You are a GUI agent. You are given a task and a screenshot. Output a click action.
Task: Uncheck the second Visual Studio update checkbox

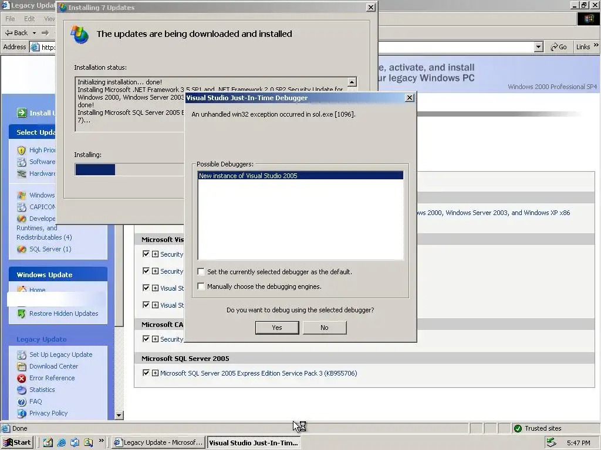click(x=146, y=305)
